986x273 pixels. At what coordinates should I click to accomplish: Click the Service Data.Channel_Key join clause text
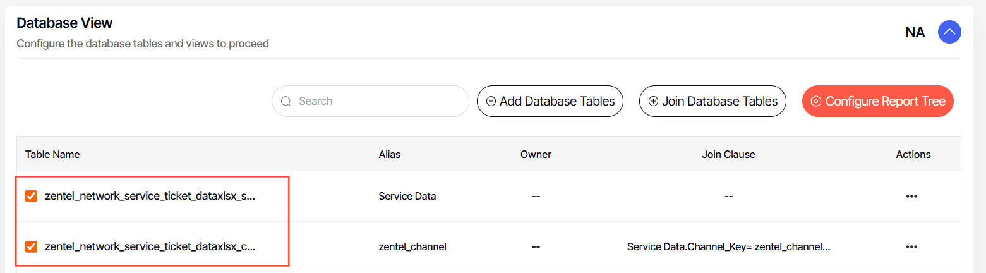click(728, 246)
